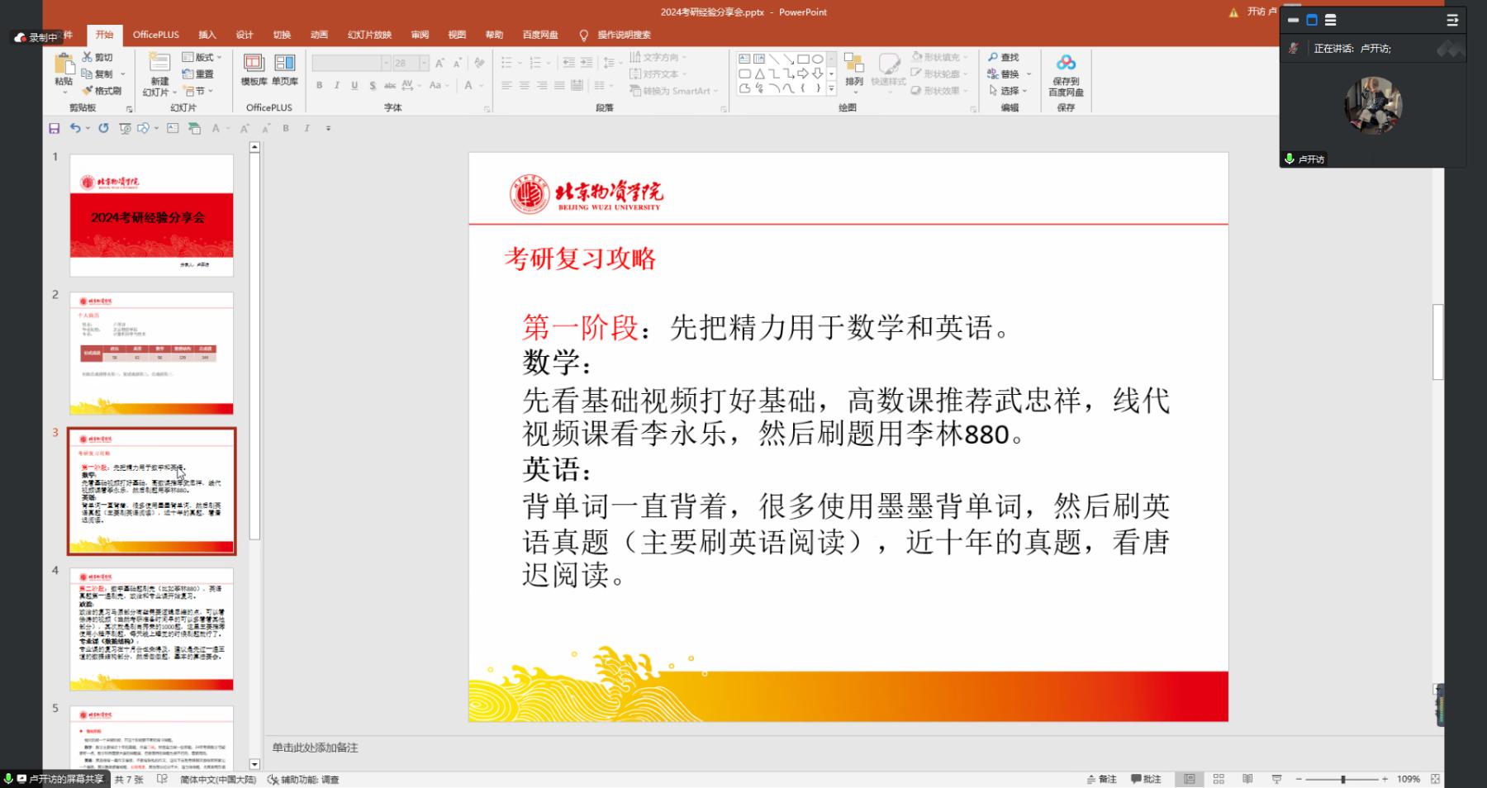The image size is (1487, 788).
Task: Click the 批注 comments button in status bar
Action: [1147, 779]
